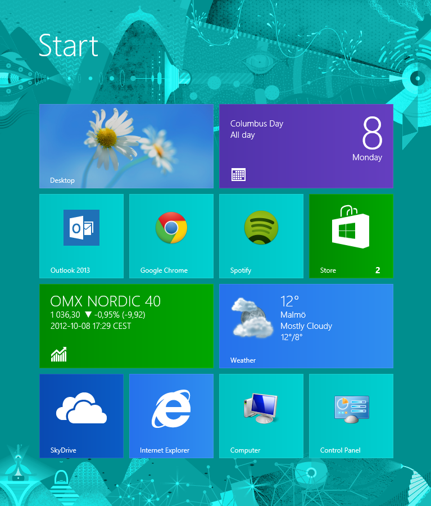The width and height of the screenshot is (431, 506).
Task: Click the Outlook 2013 label
Action: click(x=70, y=270)
